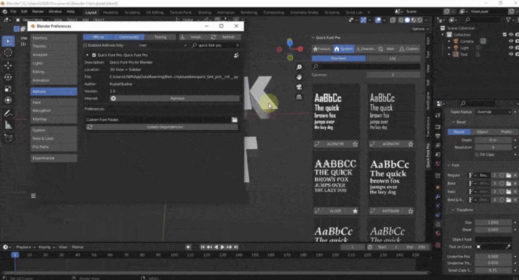Hide the Light object in the outliner
This screenshot has height=280, width=519.
coord(511,48)
